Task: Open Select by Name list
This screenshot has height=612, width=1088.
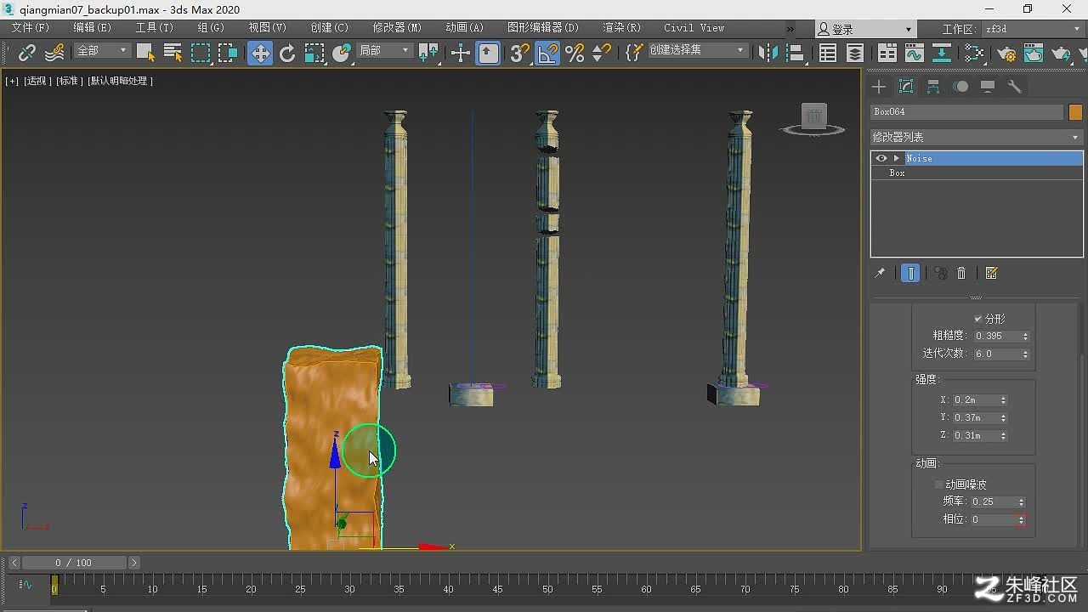Action: point(173,53)
